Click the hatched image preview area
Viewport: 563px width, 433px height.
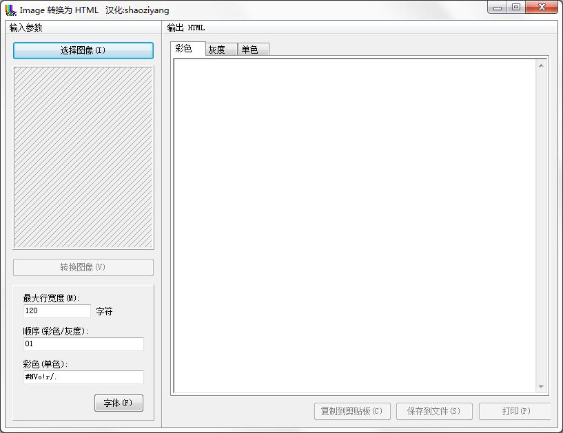point(83,157)
